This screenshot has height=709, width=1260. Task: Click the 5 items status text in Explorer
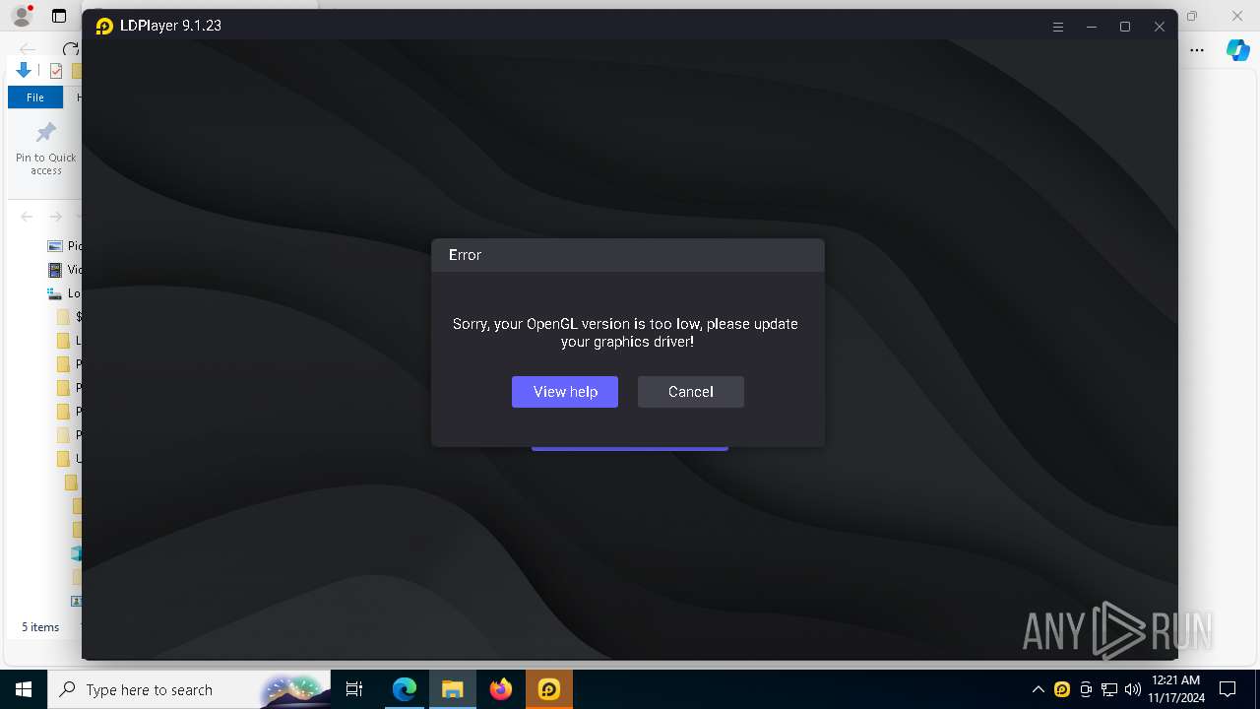click(40, 627)
